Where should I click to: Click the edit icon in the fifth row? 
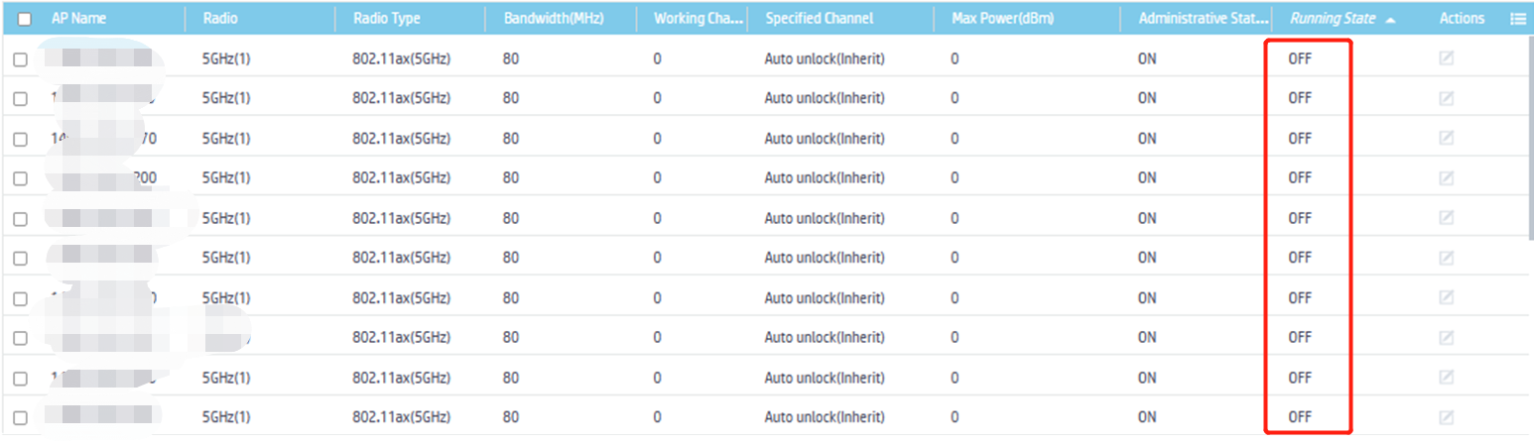pos(1446,218)
